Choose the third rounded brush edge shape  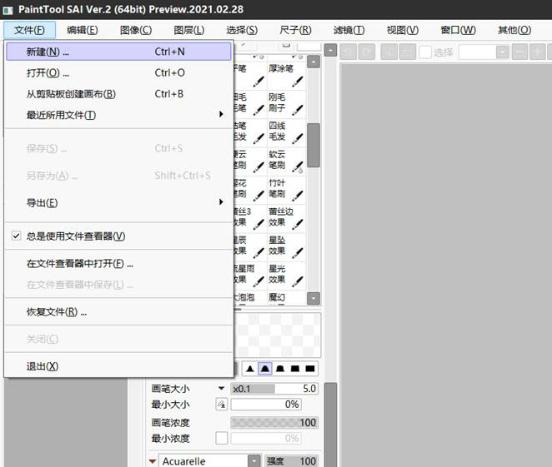[x=280, y=369]
